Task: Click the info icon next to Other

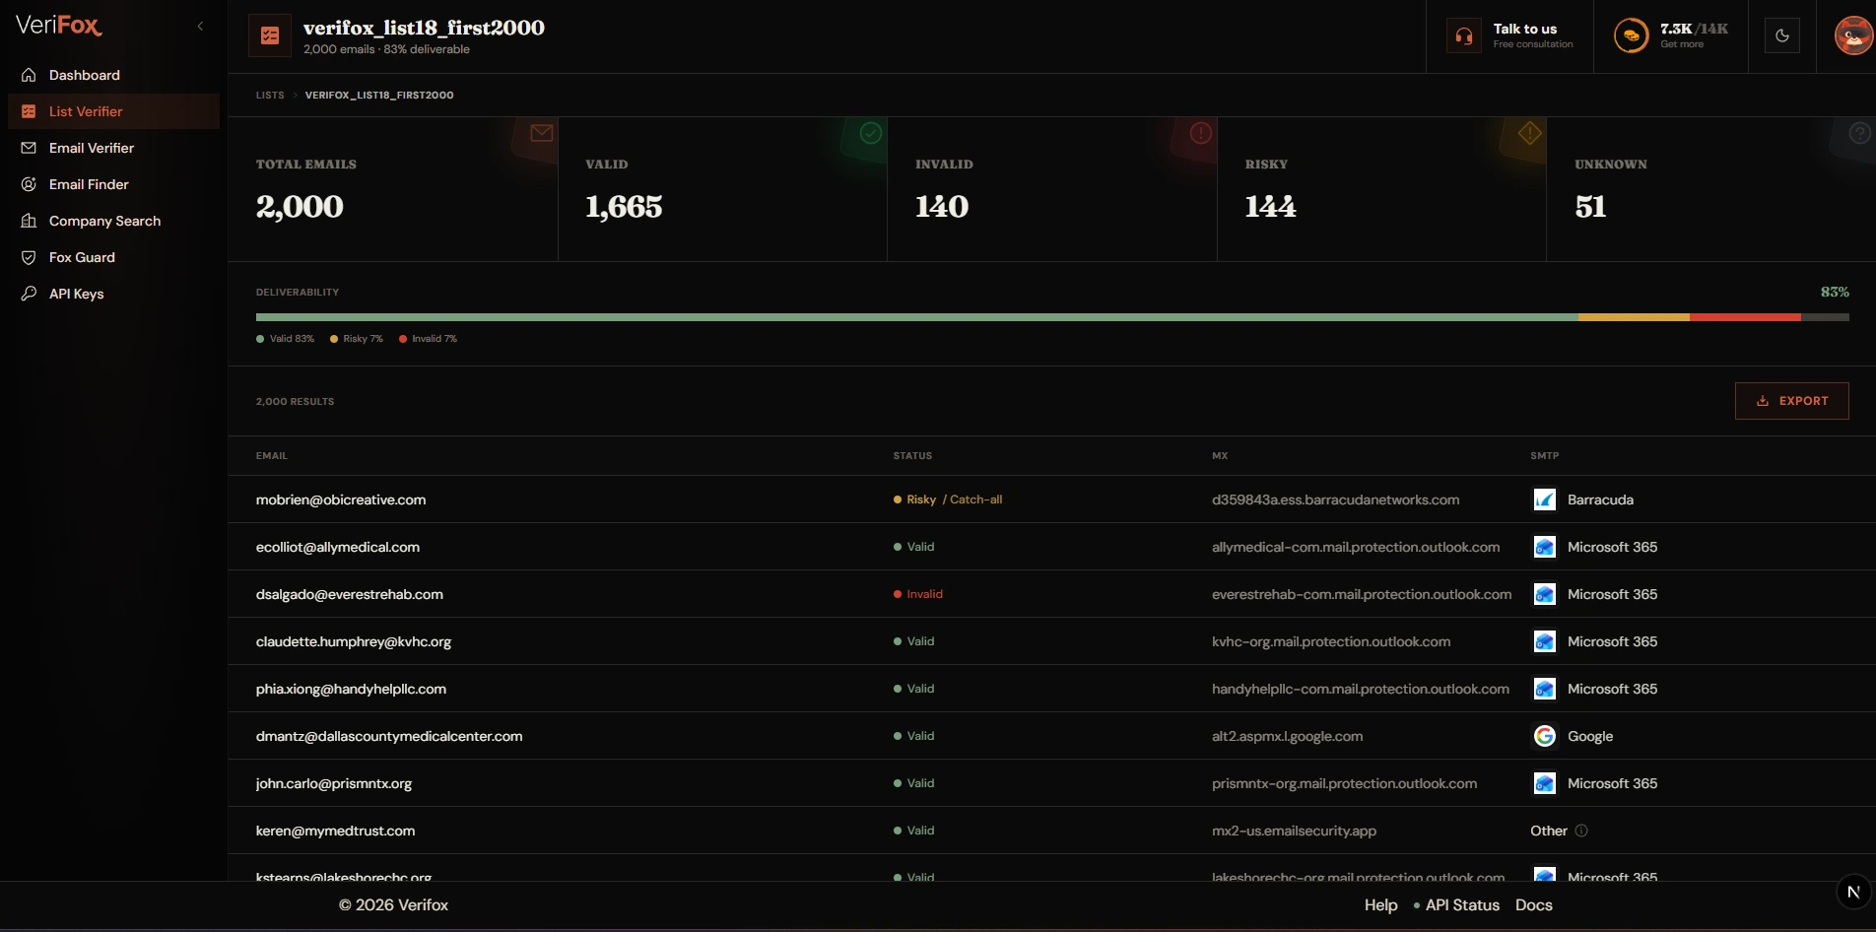Action: (x=1581, y=831)
